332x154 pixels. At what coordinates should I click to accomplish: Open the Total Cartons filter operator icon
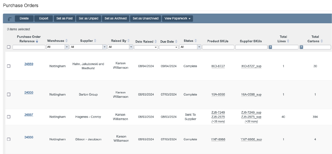click(x=302, y=47)
